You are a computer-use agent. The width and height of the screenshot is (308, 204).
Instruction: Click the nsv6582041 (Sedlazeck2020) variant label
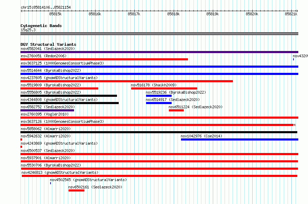[48, 49]
